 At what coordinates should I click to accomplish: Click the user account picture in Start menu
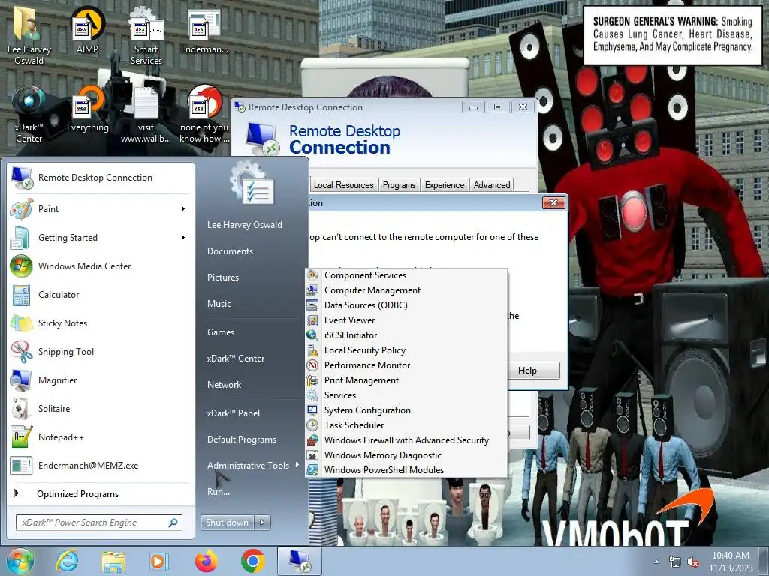tap(252, 183)
